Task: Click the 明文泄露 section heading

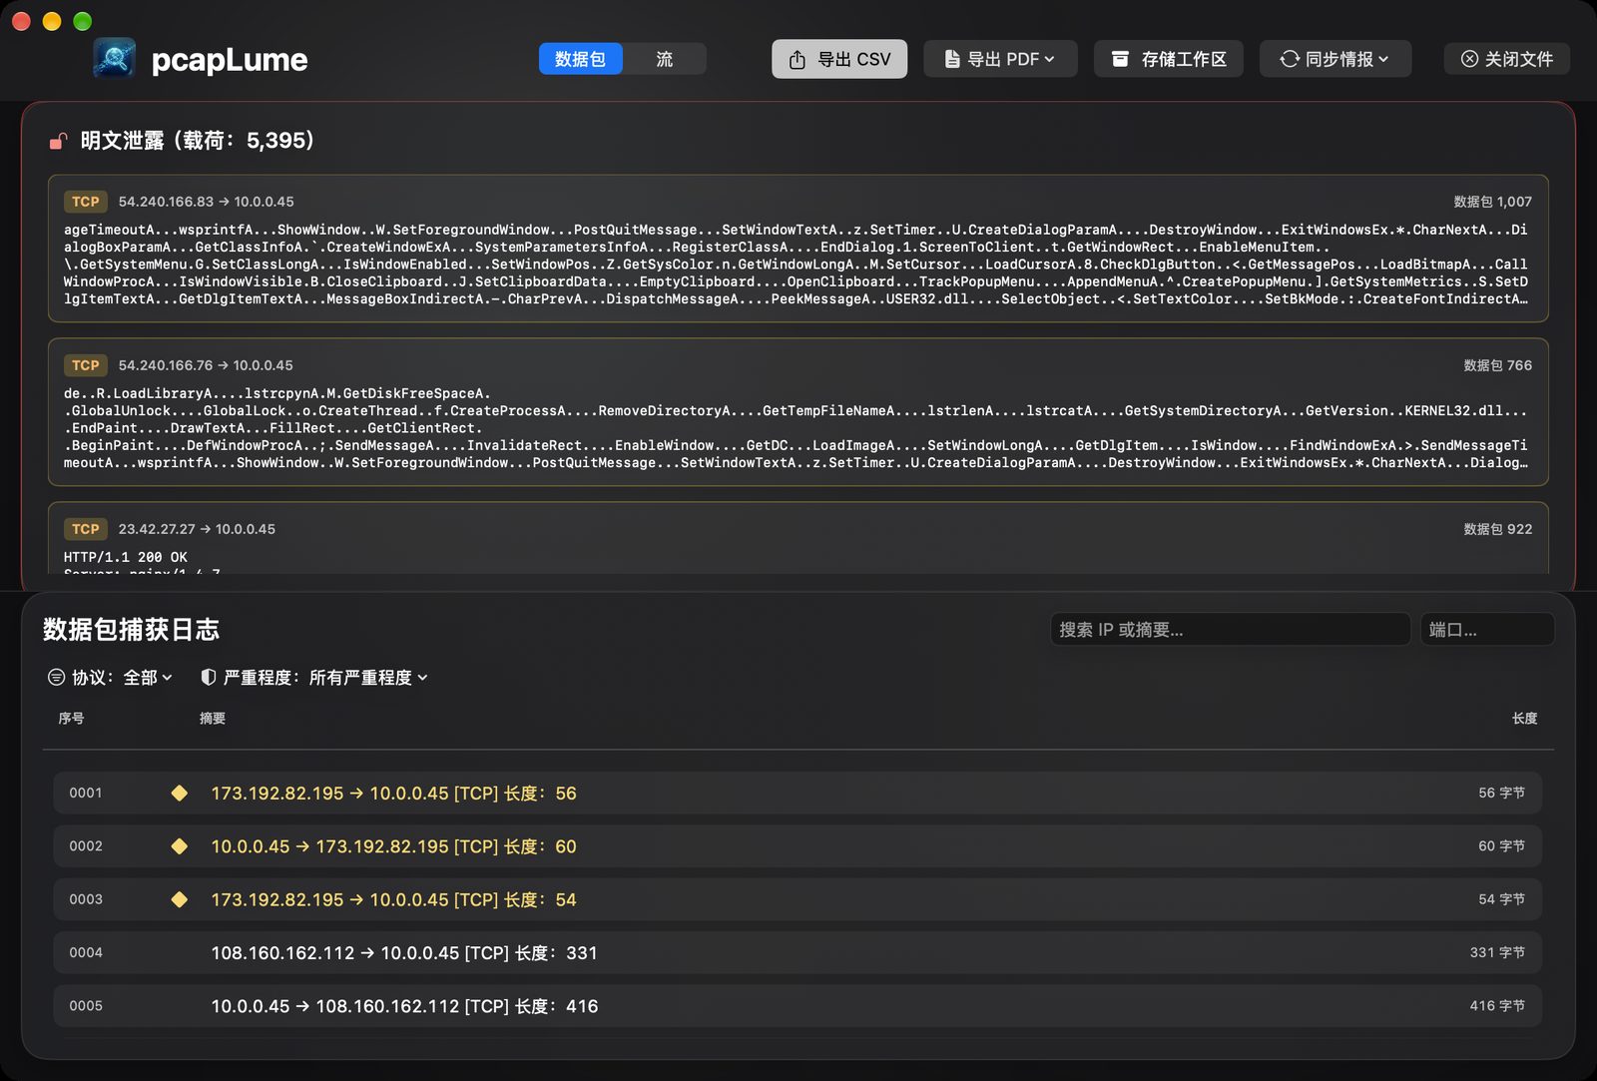Action: click(x=198, y=141)
